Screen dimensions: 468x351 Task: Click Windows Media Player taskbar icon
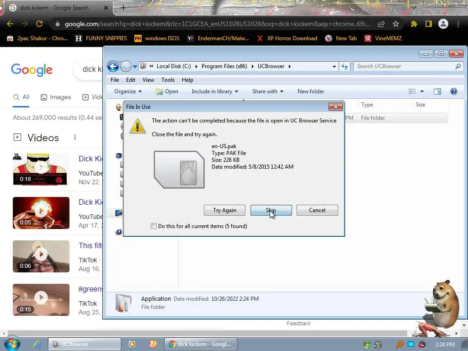pos(132,344)
